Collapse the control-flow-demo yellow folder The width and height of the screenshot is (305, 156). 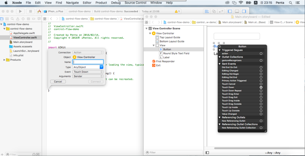(x=4, y=29)
